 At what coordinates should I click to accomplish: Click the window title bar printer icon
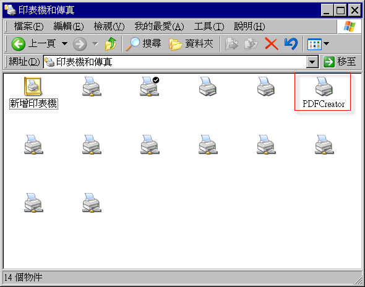pos(11,10)
